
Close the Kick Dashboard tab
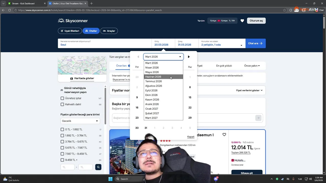(x=45, y=4)
